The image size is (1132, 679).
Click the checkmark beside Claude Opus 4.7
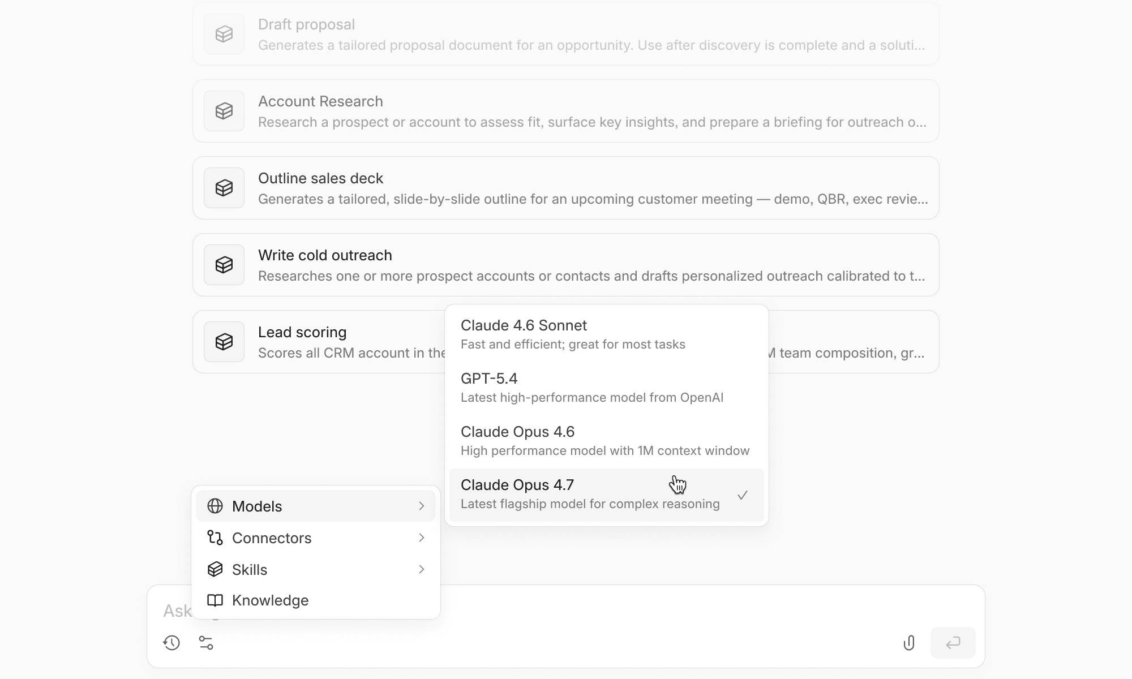[x=743, y=495]
